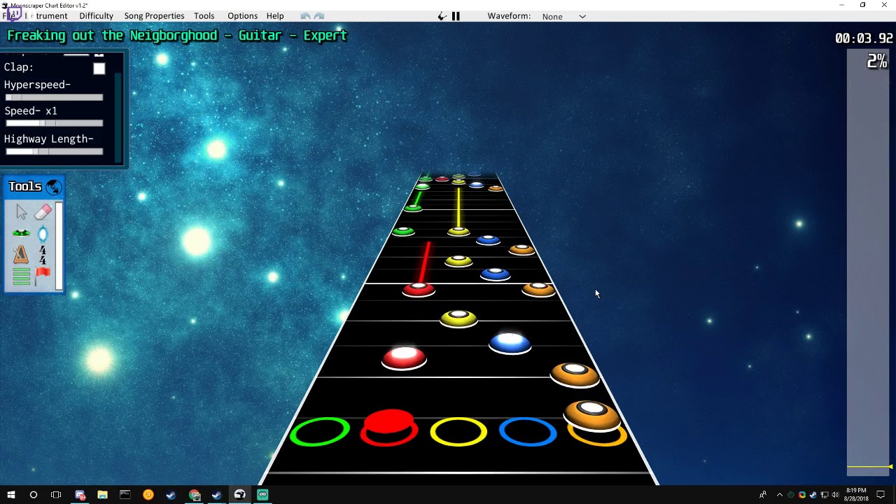Open the notification center icon
This screenshot has width=896, height=504.
[x=881, y=495]
